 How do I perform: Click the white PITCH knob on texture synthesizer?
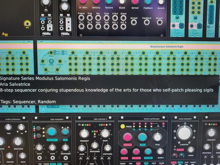coord(157,137)
